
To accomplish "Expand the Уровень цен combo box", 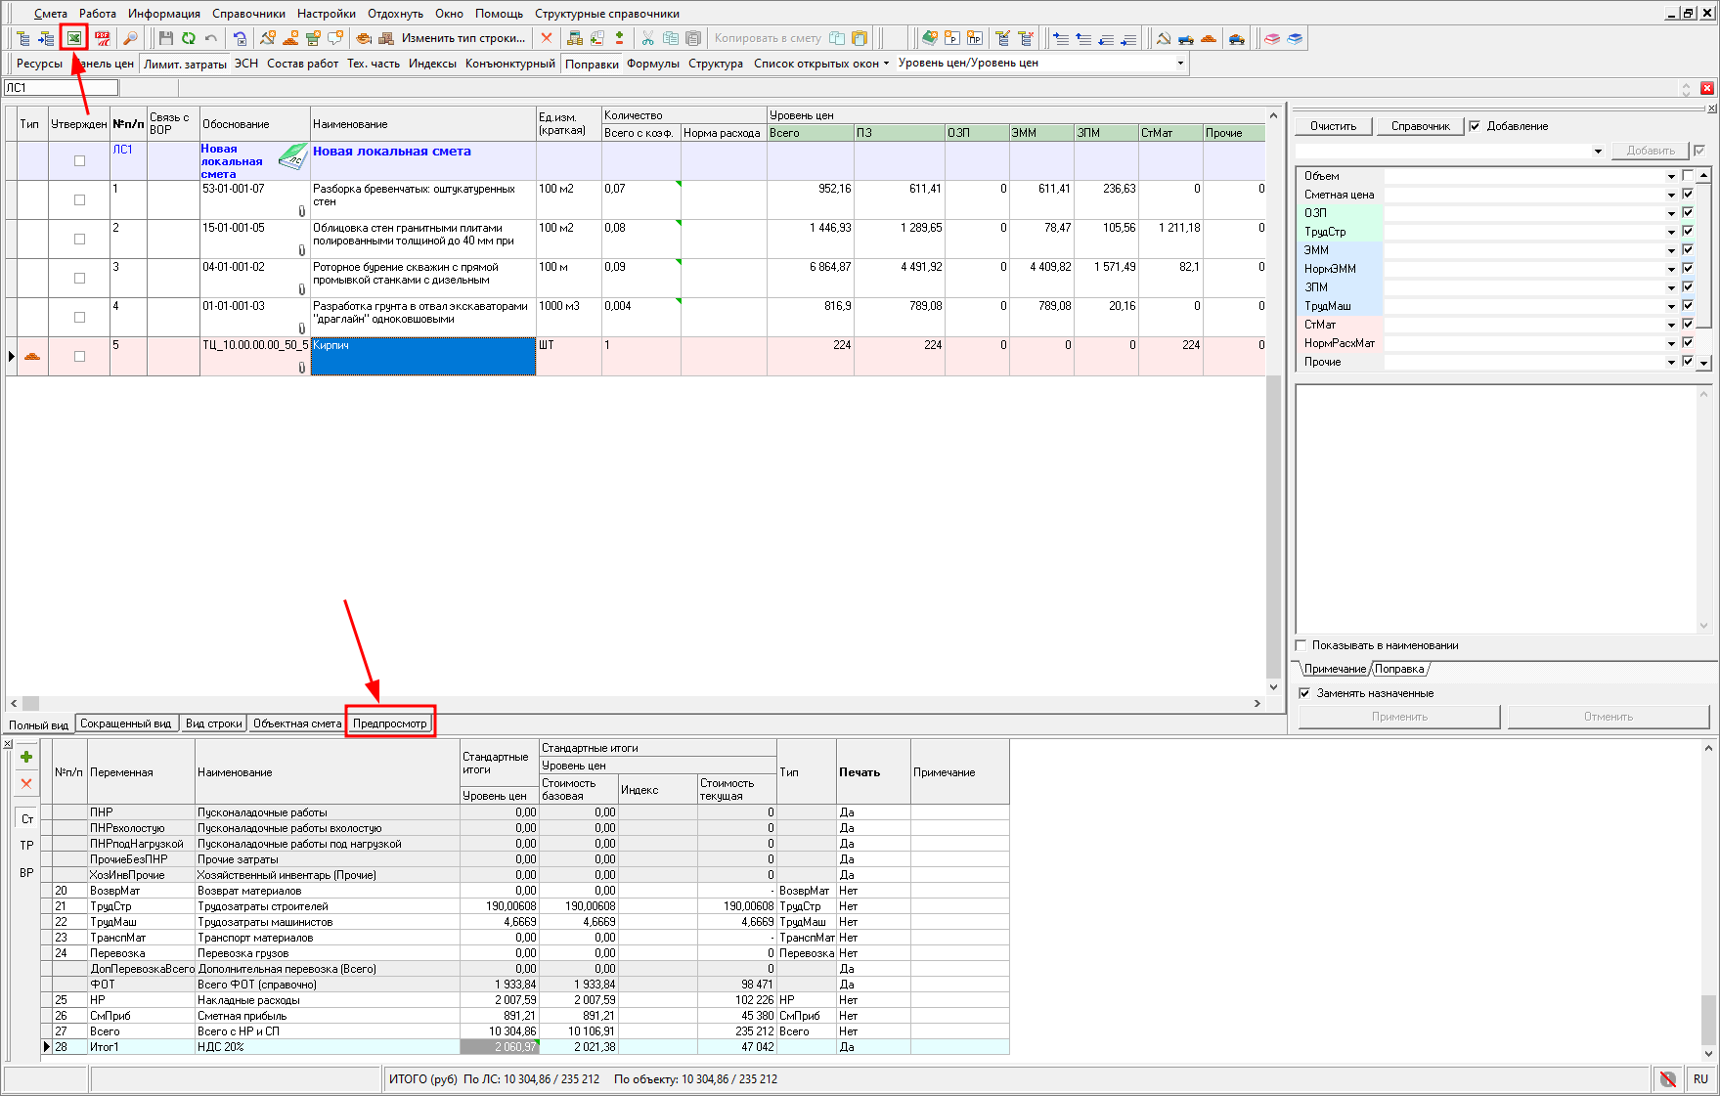I will (x=1180, y=64).
